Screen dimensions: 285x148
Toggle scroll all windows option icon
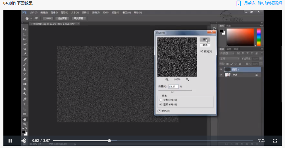pos(36,18)
